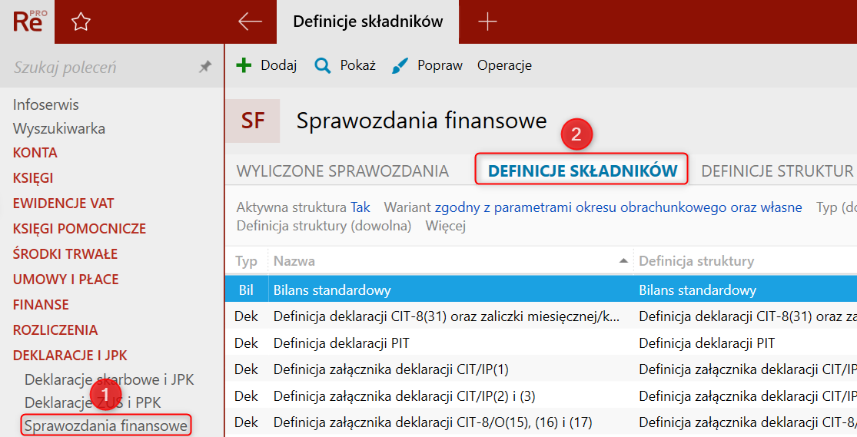This screenshot has height=437, width=857.
Task: Change the Aktywna struktura filter value Tak
Action: (x=360, y=207)
